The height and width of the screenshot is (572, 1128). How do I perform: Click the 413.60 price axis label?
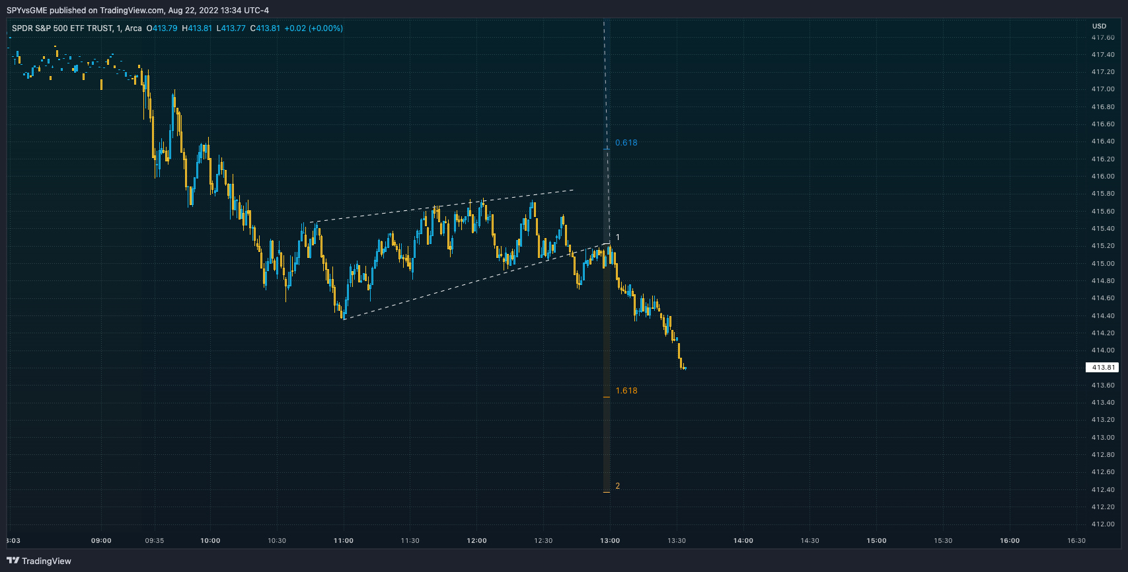point(1103,386)
